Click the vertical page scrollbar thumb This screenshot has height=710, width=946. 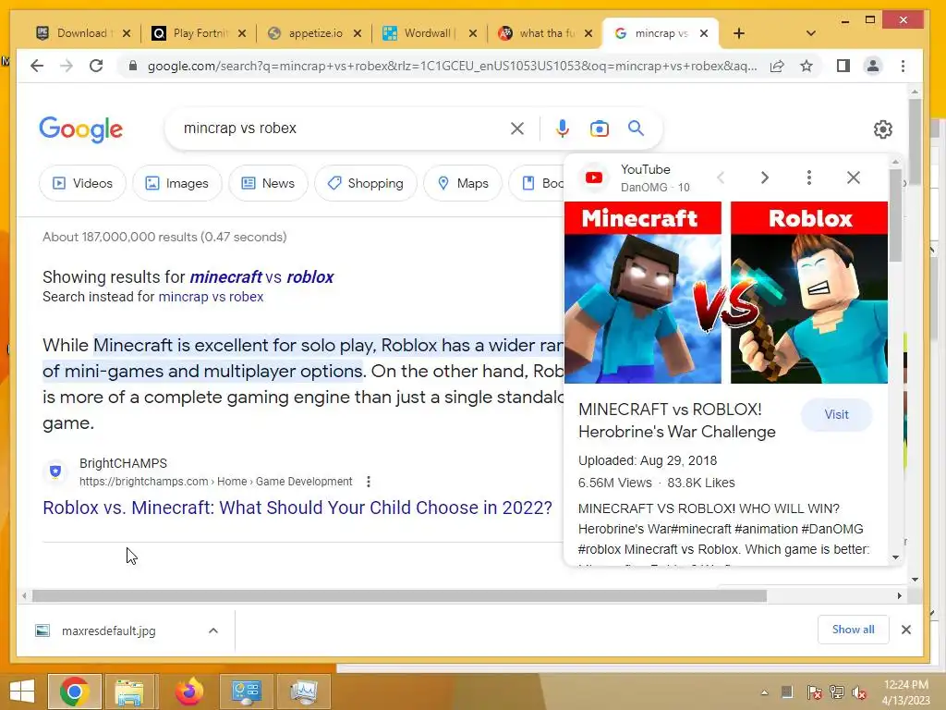point(915,141)
